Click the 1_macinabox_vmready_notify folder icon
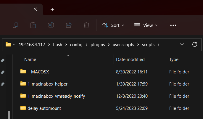 [x=23, y=96]
